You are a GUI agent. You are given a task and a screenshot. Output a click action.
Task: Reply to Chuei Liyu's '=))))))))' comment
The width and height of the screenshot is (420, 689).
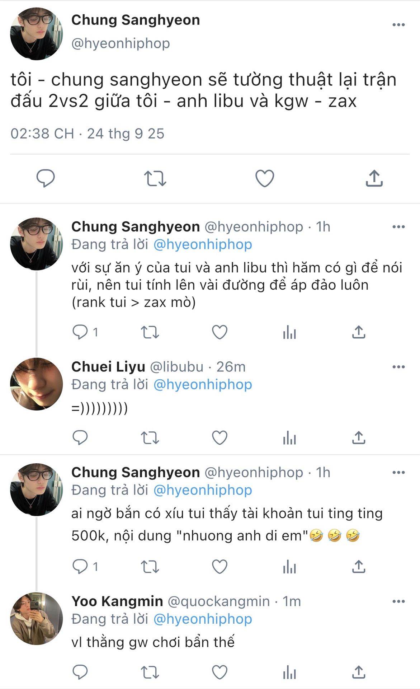pyautogui.click(x=80, y=438)
